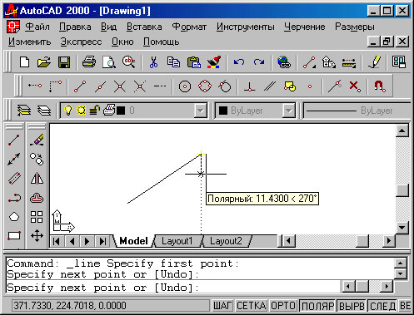Toggle СЕТКА grid in status bar
Viewport: 414px width, 315px height.
252,306
